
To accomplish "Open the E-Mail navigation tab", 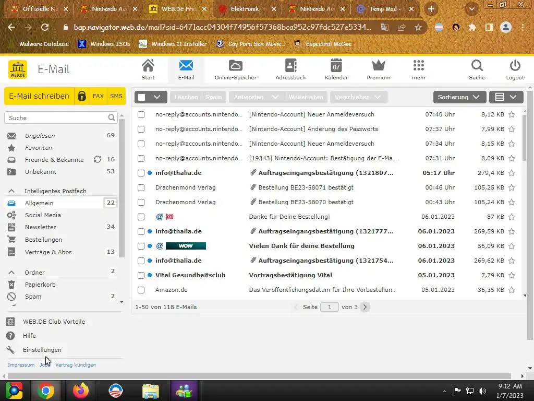I will [x=186, y=69].
